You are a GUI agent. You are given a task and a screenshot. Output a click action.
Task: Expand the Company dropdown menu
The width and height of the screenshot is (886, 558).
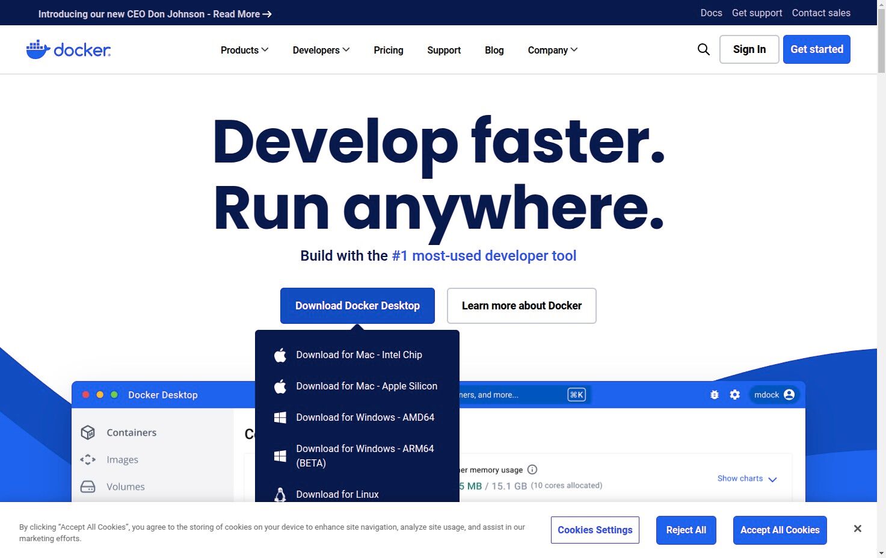tap(552, 50)
